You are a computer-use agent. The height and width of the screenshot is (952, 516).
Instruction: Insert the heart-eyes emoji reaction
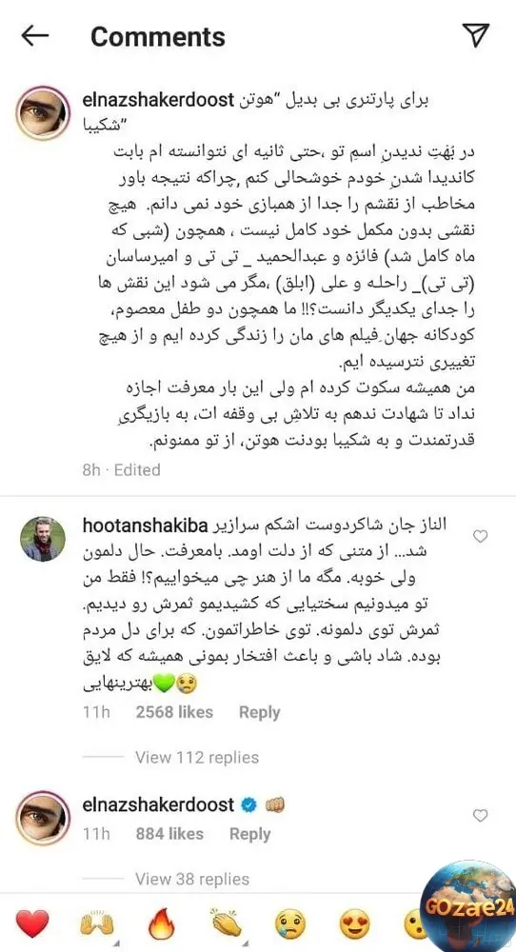click(x=355, y=924)
